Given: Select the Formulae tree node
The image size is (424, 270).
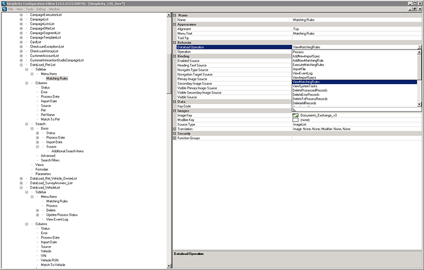Looking at the screenshot, I should pyautogui.click(x=42, y=169).
